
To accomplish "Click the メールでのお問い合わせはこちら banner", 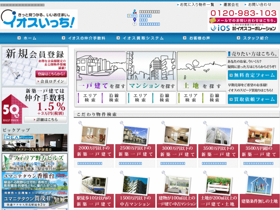I will pos(243,20).
